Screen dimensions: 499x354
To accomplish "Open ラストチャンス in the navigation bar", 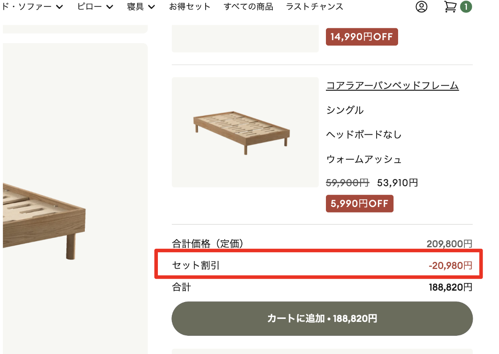I will click(315, 6).
